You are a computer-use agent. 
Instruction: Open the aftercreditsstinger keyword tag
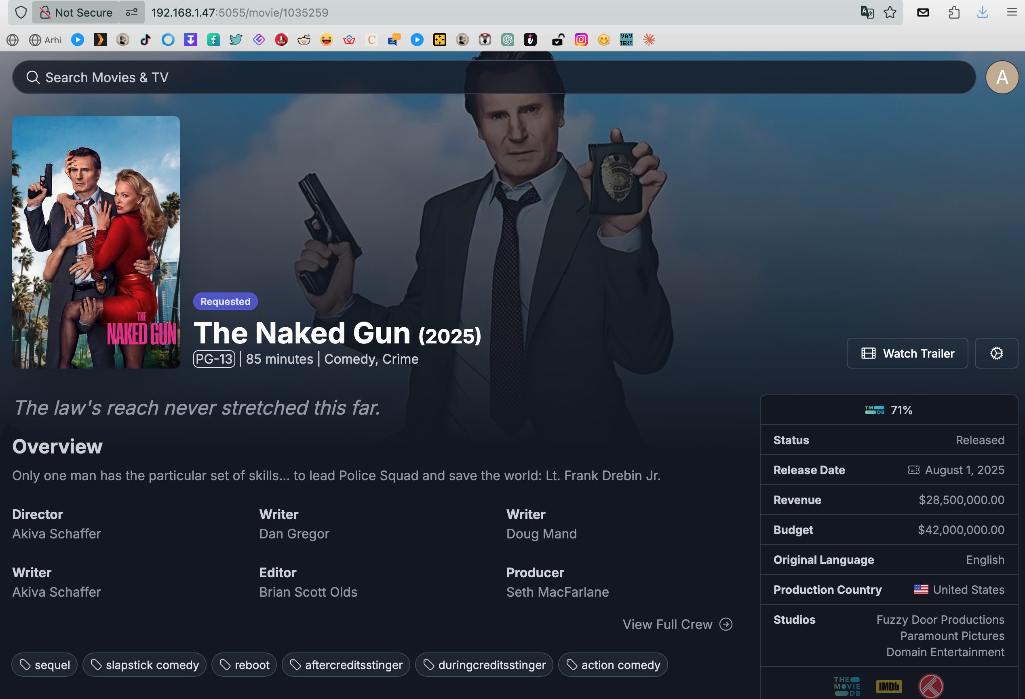[346, 665]
